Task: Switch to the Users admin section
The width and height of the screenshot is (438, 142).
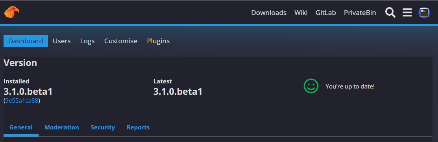Action: (62, 41)
